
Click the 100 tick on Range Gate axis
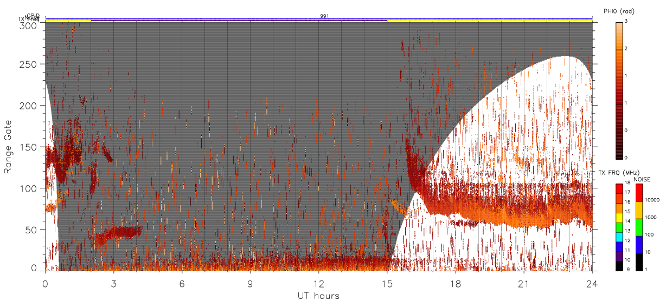coord(29,188)
